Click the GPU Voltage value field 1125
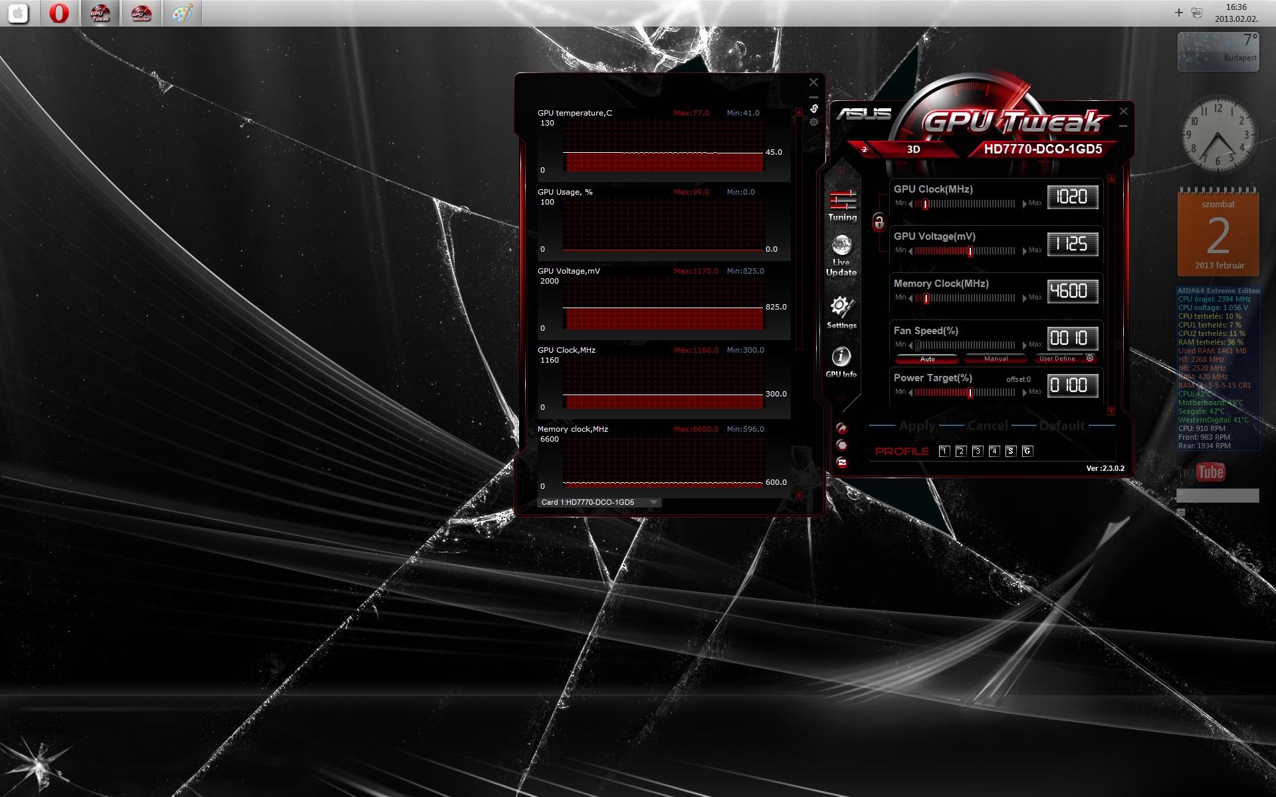This screenshot has height=797, width=1276. click(x=1073, y=244)
